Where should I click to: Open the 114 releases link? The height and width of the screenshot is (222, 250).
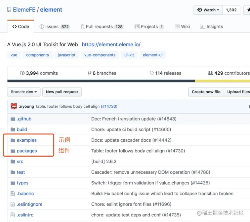tap(165, 73)
